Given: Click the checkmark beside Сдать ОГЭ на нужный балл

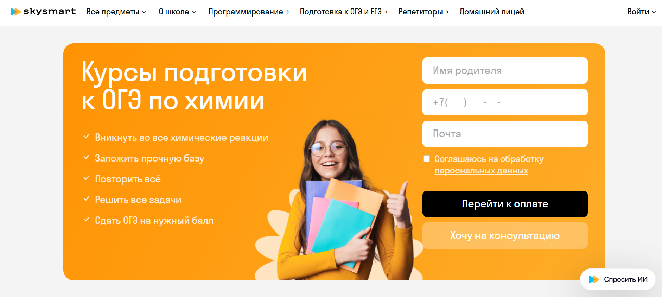Looking at the screenshot, I should (x=86, y=220).
